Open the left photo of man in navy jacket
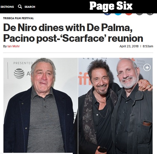This screenshot has width=157, height=154. pyautogui.click(x=41, y=105)
